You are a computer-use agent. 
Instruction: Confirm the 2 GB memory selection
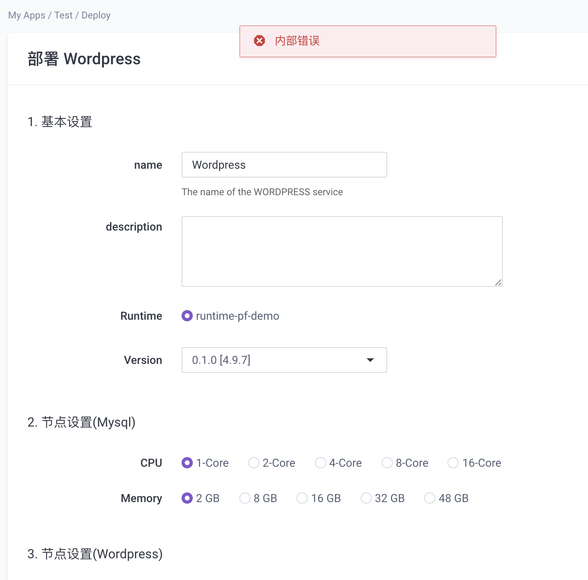(x=187, y=498)
